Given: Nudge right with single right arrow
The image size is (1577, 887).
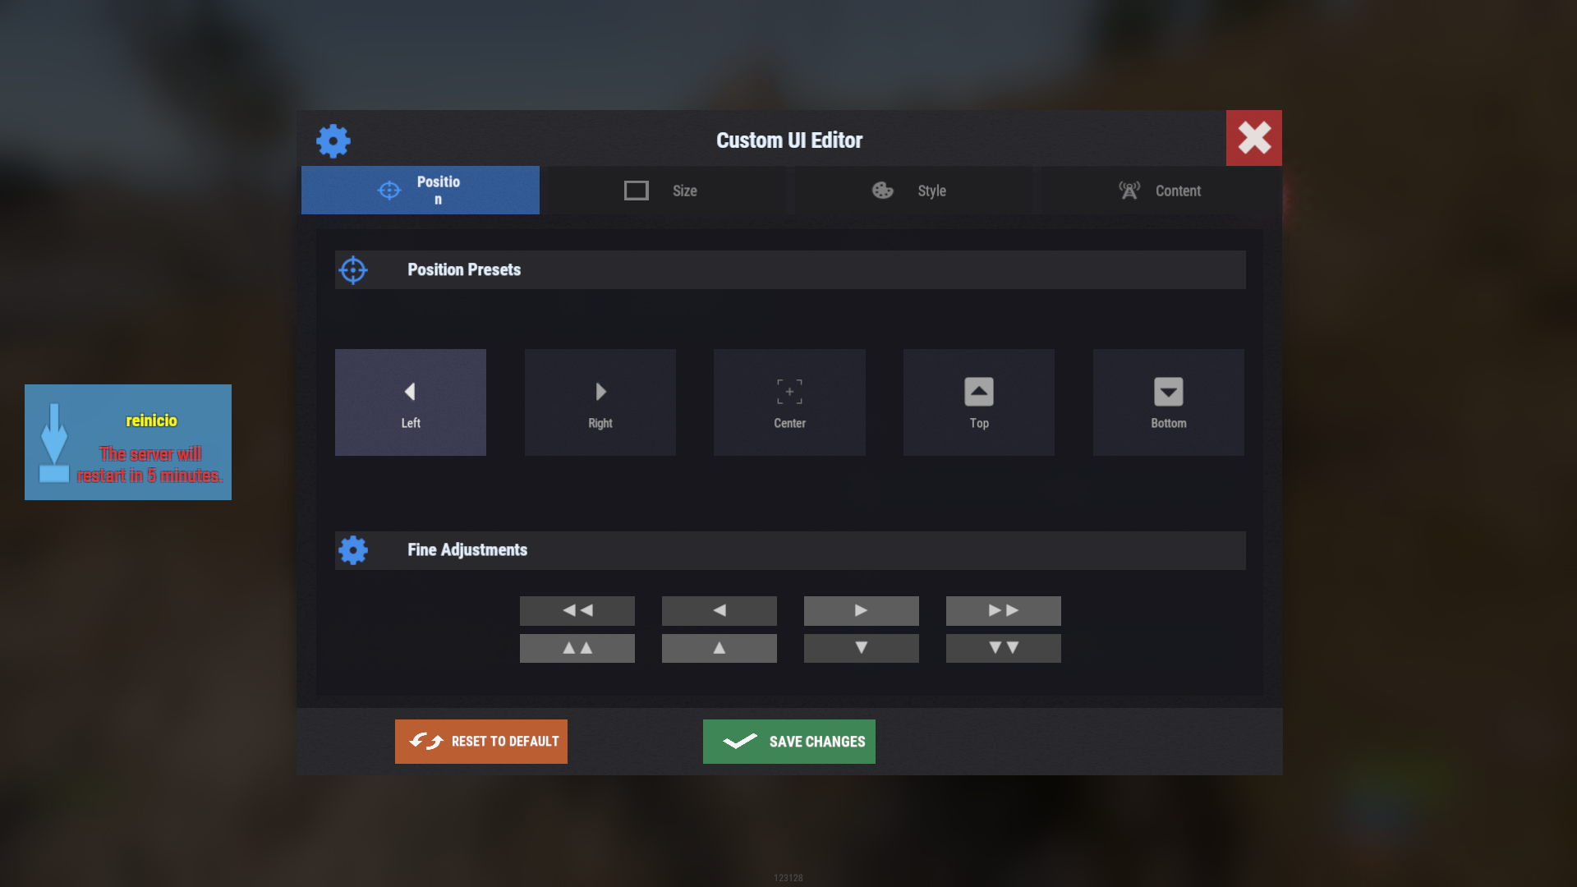Looking at the screenshot, I should coord(862,610).
